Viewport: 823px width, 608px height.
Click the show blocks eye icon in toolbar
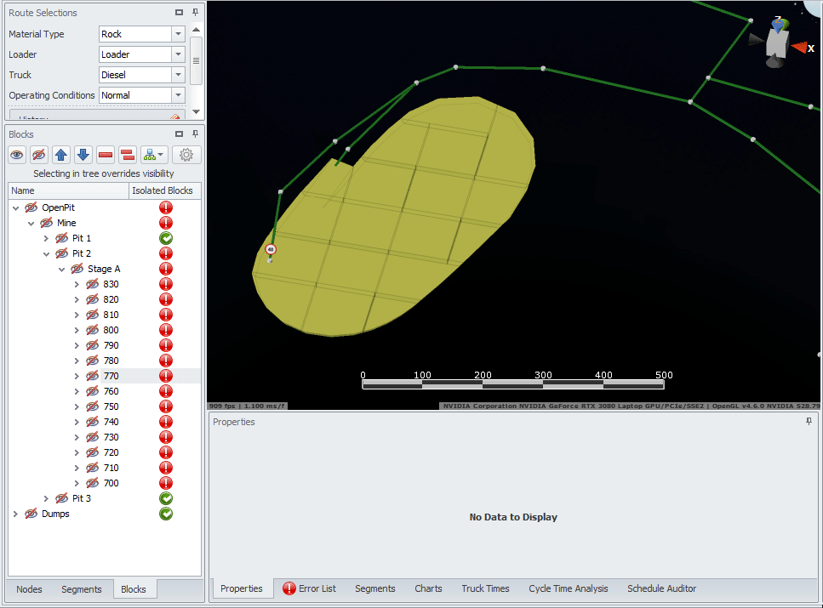17,155
